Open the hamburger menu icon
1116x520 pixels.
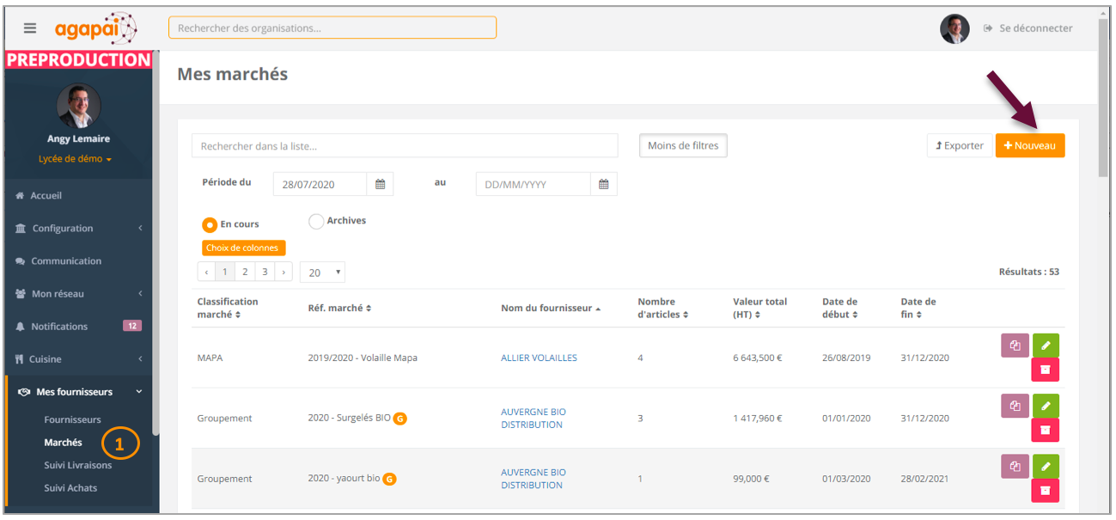(x=30, y=28)
